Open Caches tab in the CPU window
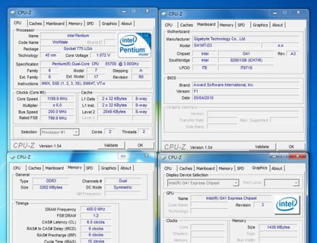This screenshot has width=317, height=243. pos(36,23)
